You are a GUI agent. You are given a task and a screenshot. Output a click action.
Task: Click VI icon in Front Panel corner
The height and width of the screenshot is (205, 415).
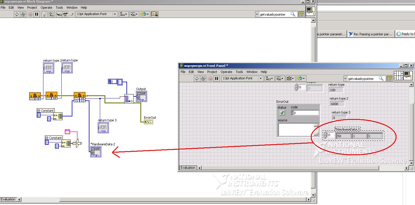point(408,76)
